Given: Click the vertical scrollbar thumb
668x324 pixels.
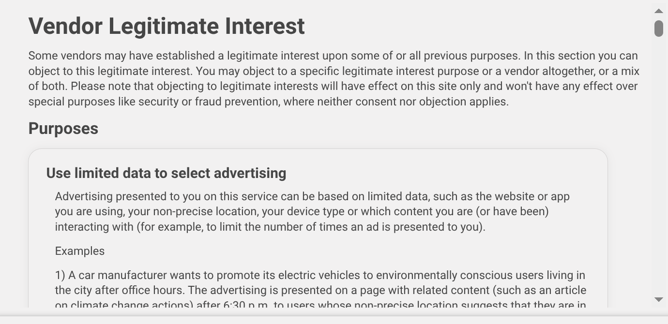Looking at the screenshot, I should pyautogui.click(x=658, y=28).
